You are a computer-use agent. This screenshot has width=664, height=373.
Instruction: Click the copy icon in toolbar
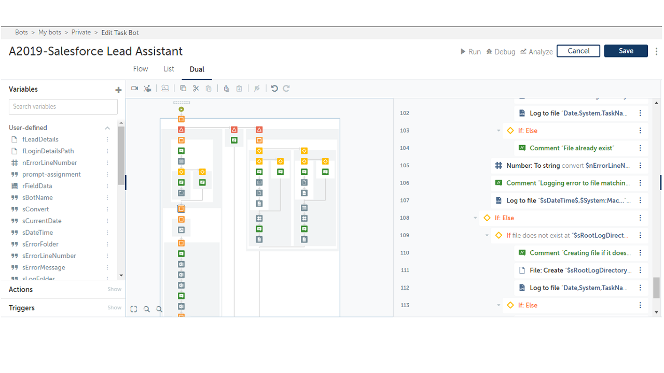(x=183, y=89)
